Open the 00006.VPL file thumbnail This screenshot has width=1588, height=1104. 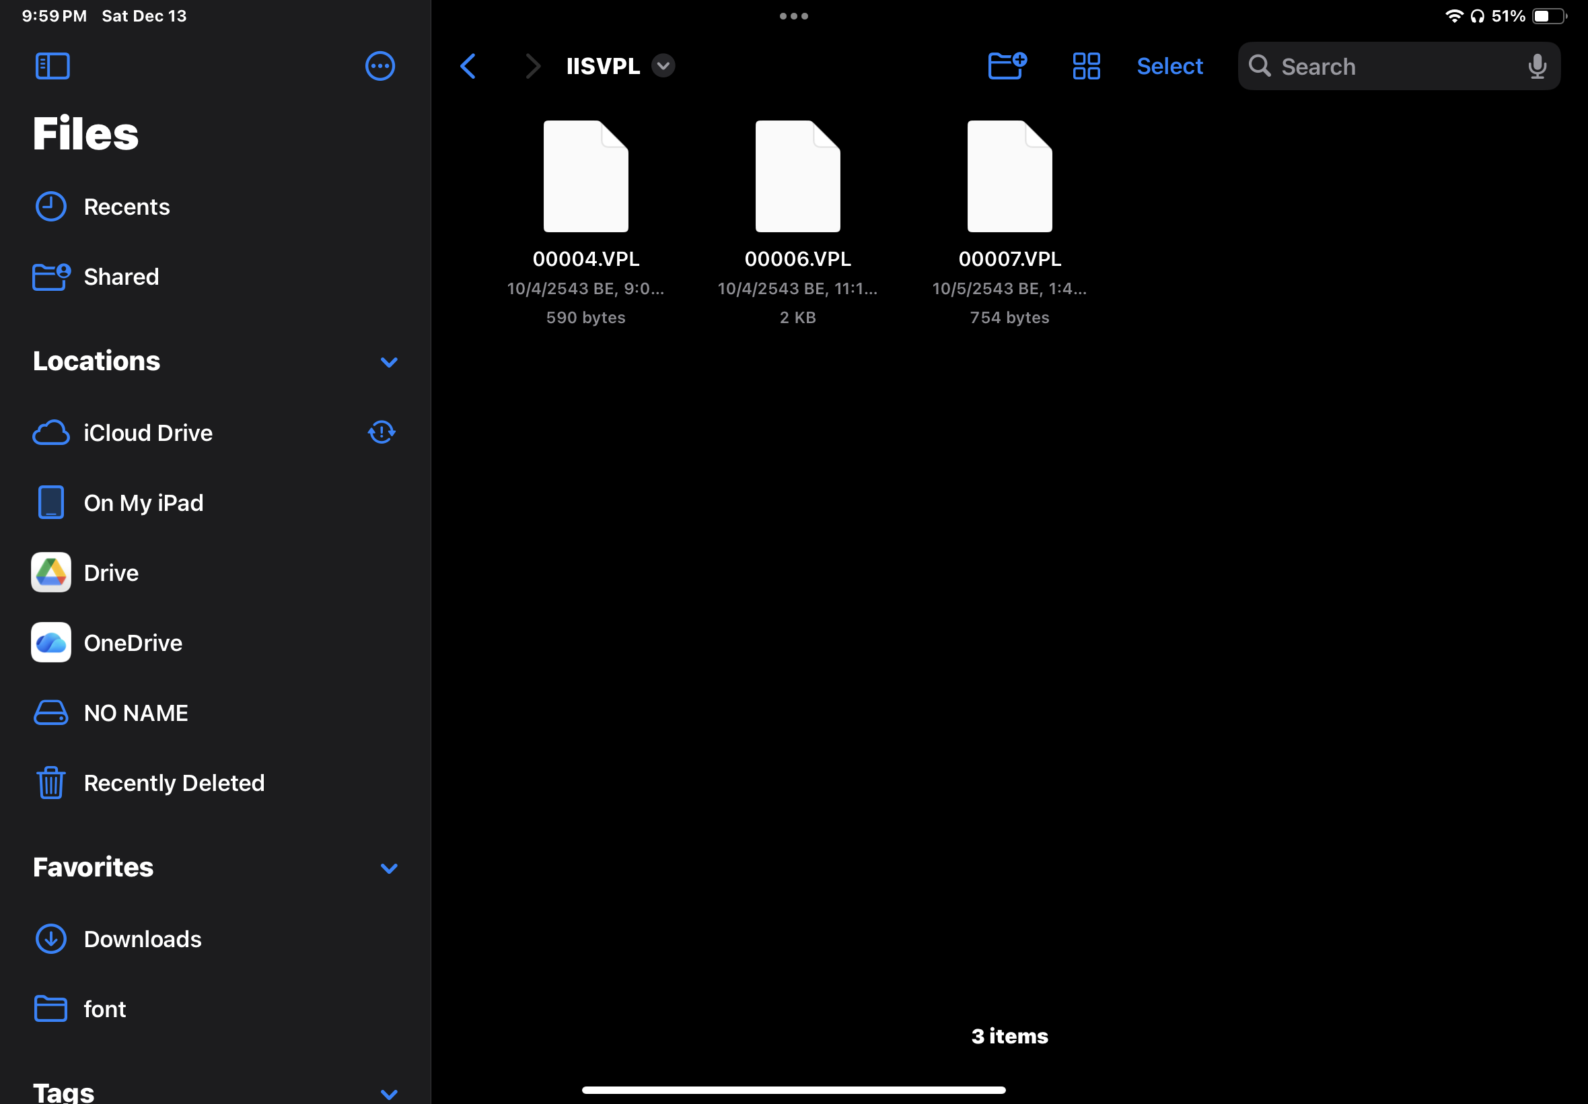797,177
